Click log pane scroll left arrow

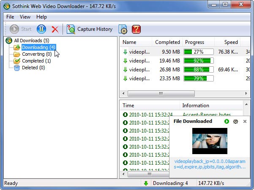tap(123, 174)
